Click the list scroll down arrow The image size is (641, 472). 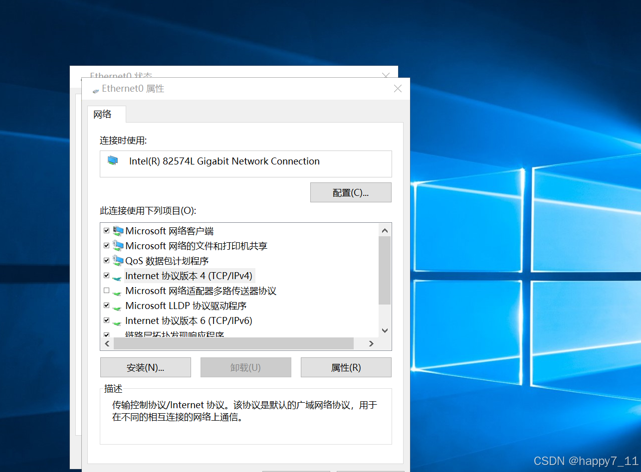[x=385, y=330]
